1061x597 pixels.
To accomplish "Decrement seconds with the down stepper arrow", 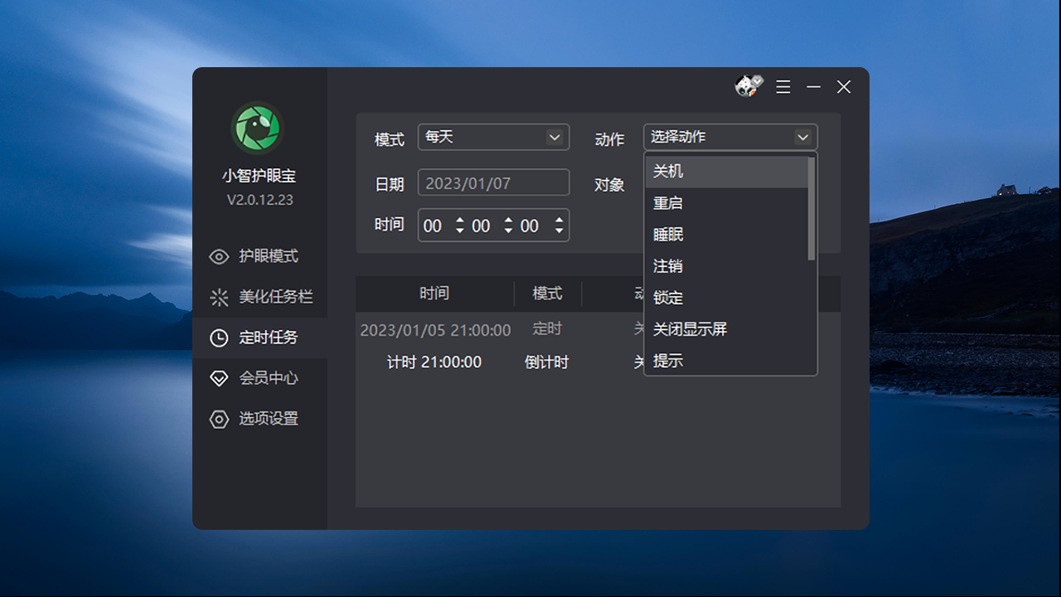I will [x=559, y=231].
